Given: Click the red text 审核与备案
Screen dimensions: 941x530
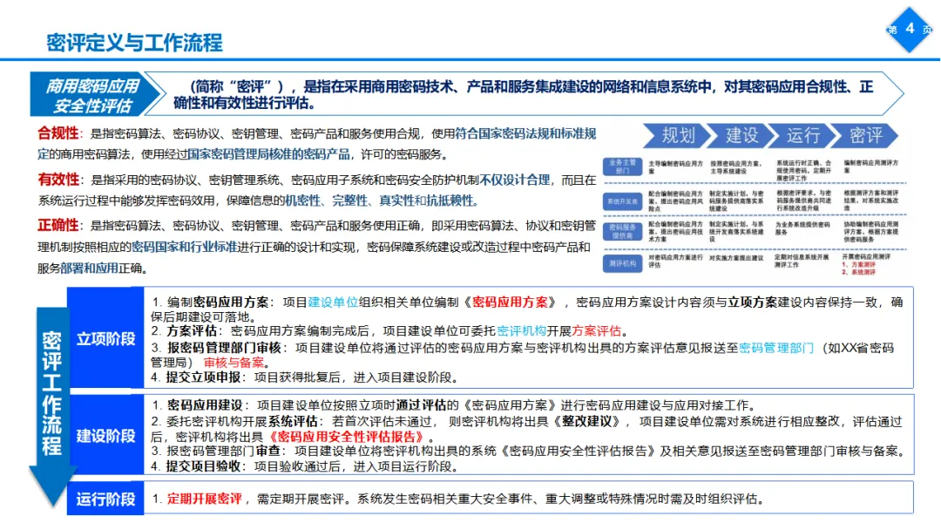Looking at the screenshot, I should tap(234, 363).
